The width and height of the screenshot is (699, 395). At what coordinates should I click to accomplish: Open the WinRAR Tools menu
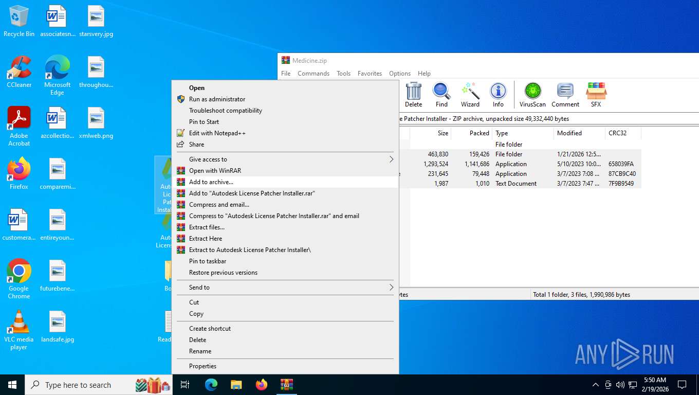tap(343, 74)
